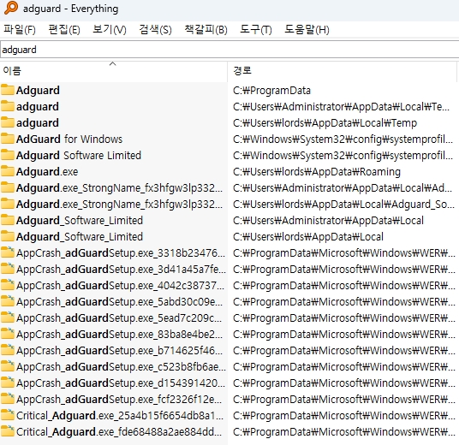The image size is (459, 445).
Task: Select the Adguard.exe folder name
Action: (47, 171)
